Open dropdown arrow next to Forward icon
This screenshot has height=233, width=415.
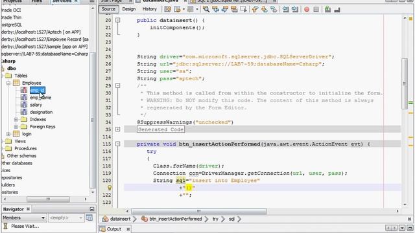[197, 9]
